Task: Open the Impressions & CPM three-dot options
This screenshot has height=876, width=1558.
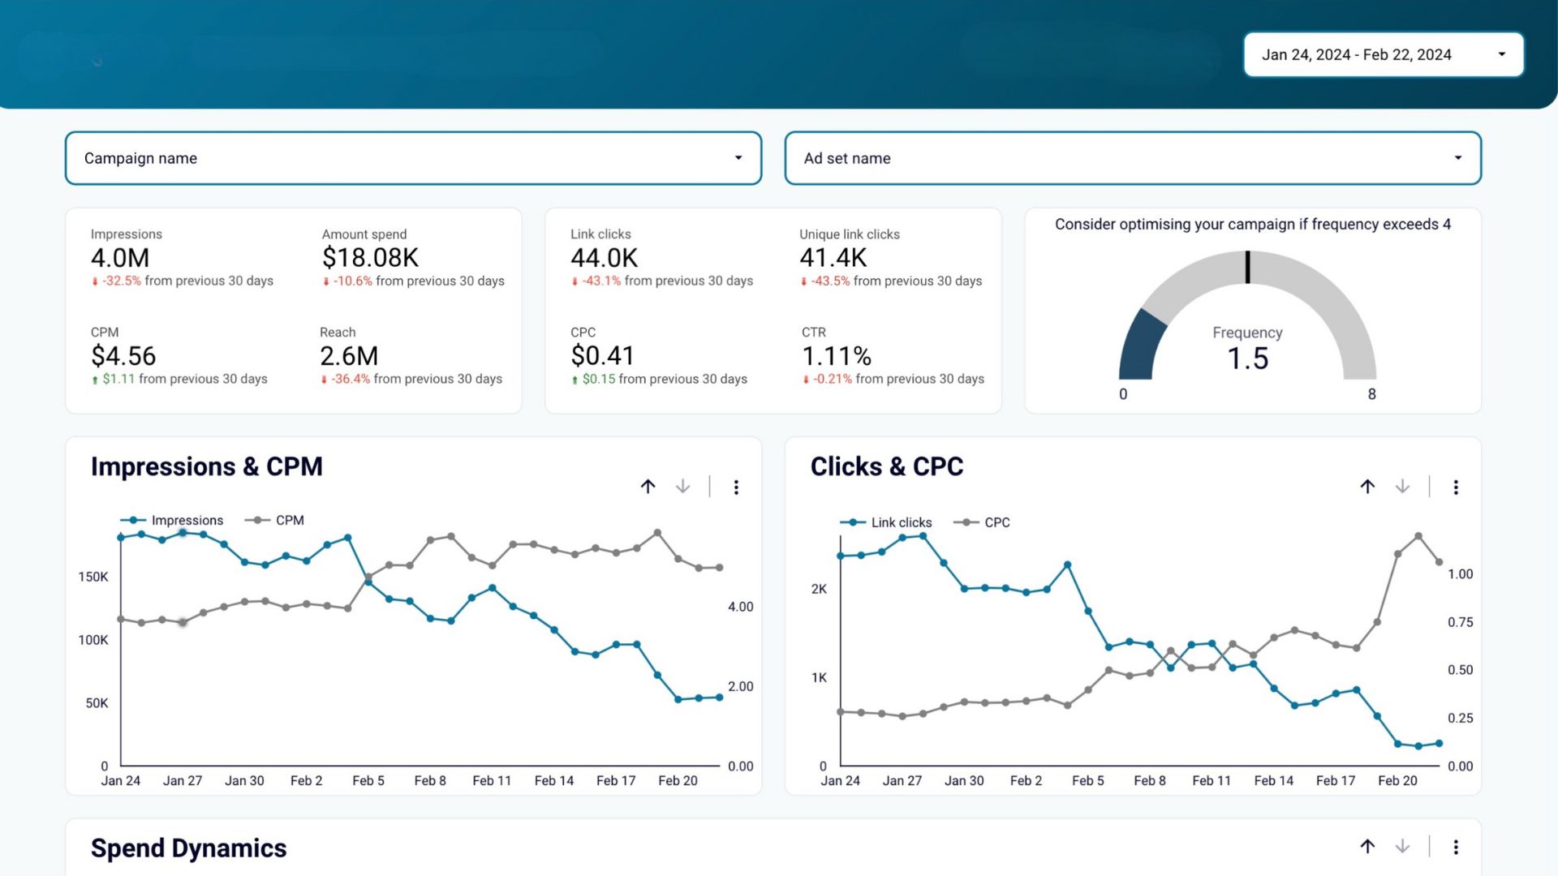Action: (x=736, y=487)
